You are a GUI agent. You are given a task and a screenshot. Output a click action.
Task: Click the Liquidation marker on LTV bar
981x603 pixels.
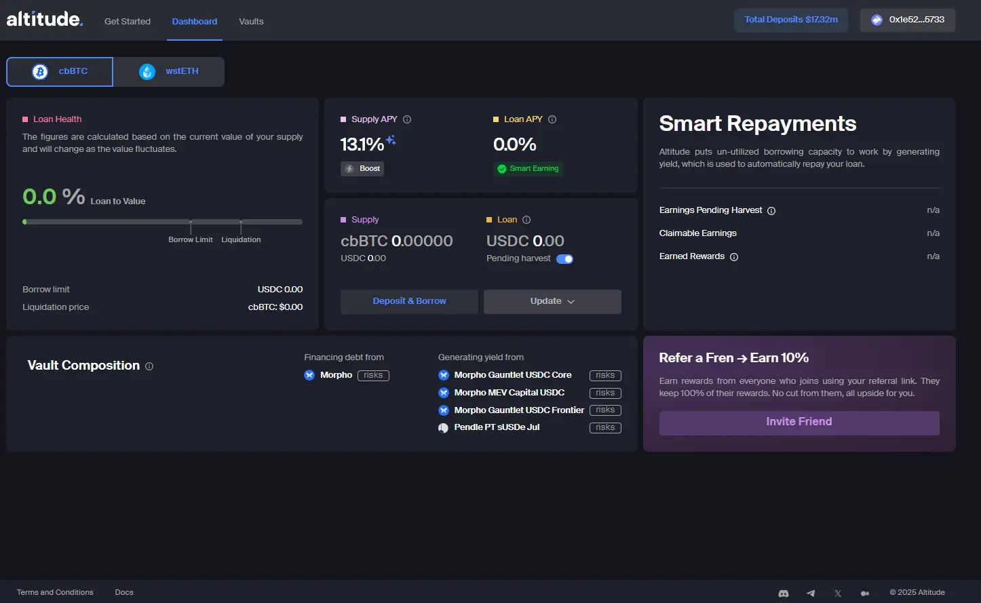(x=241, y=227)
